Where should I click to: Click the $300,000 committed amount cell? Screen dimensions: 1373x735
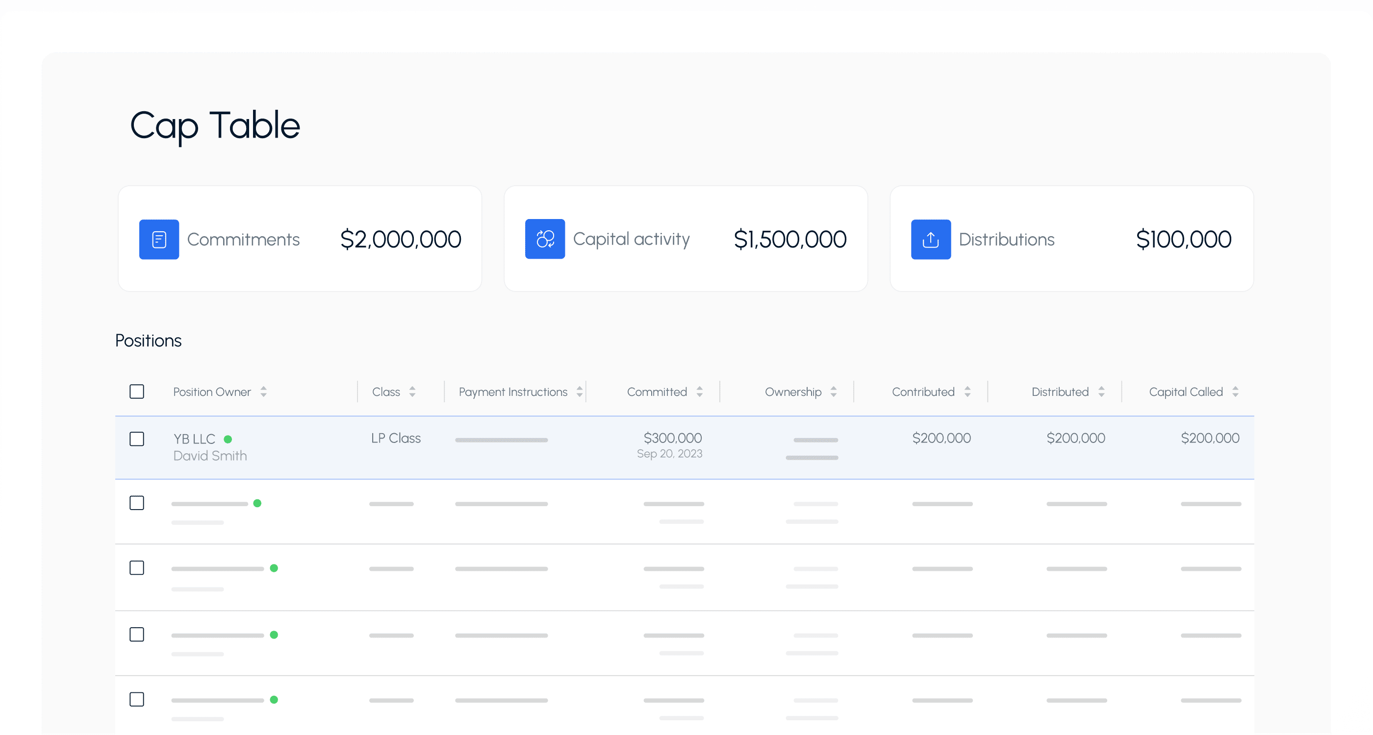[x=672, y=438]
